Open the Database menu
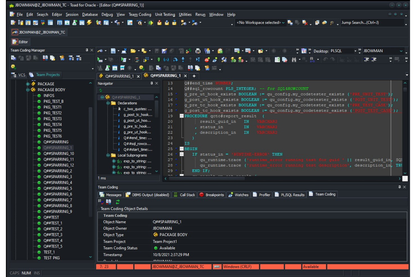The width and height of the screenshot is (416, 277). (90, 14)
